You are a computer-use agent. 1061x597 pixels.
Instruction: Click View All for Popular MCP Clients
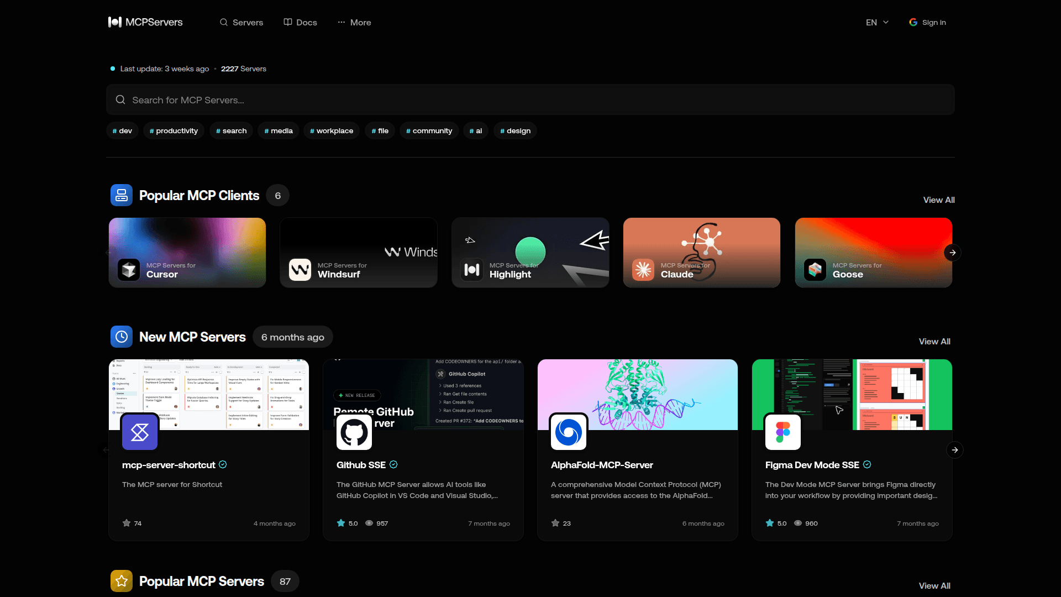point(938,200)
